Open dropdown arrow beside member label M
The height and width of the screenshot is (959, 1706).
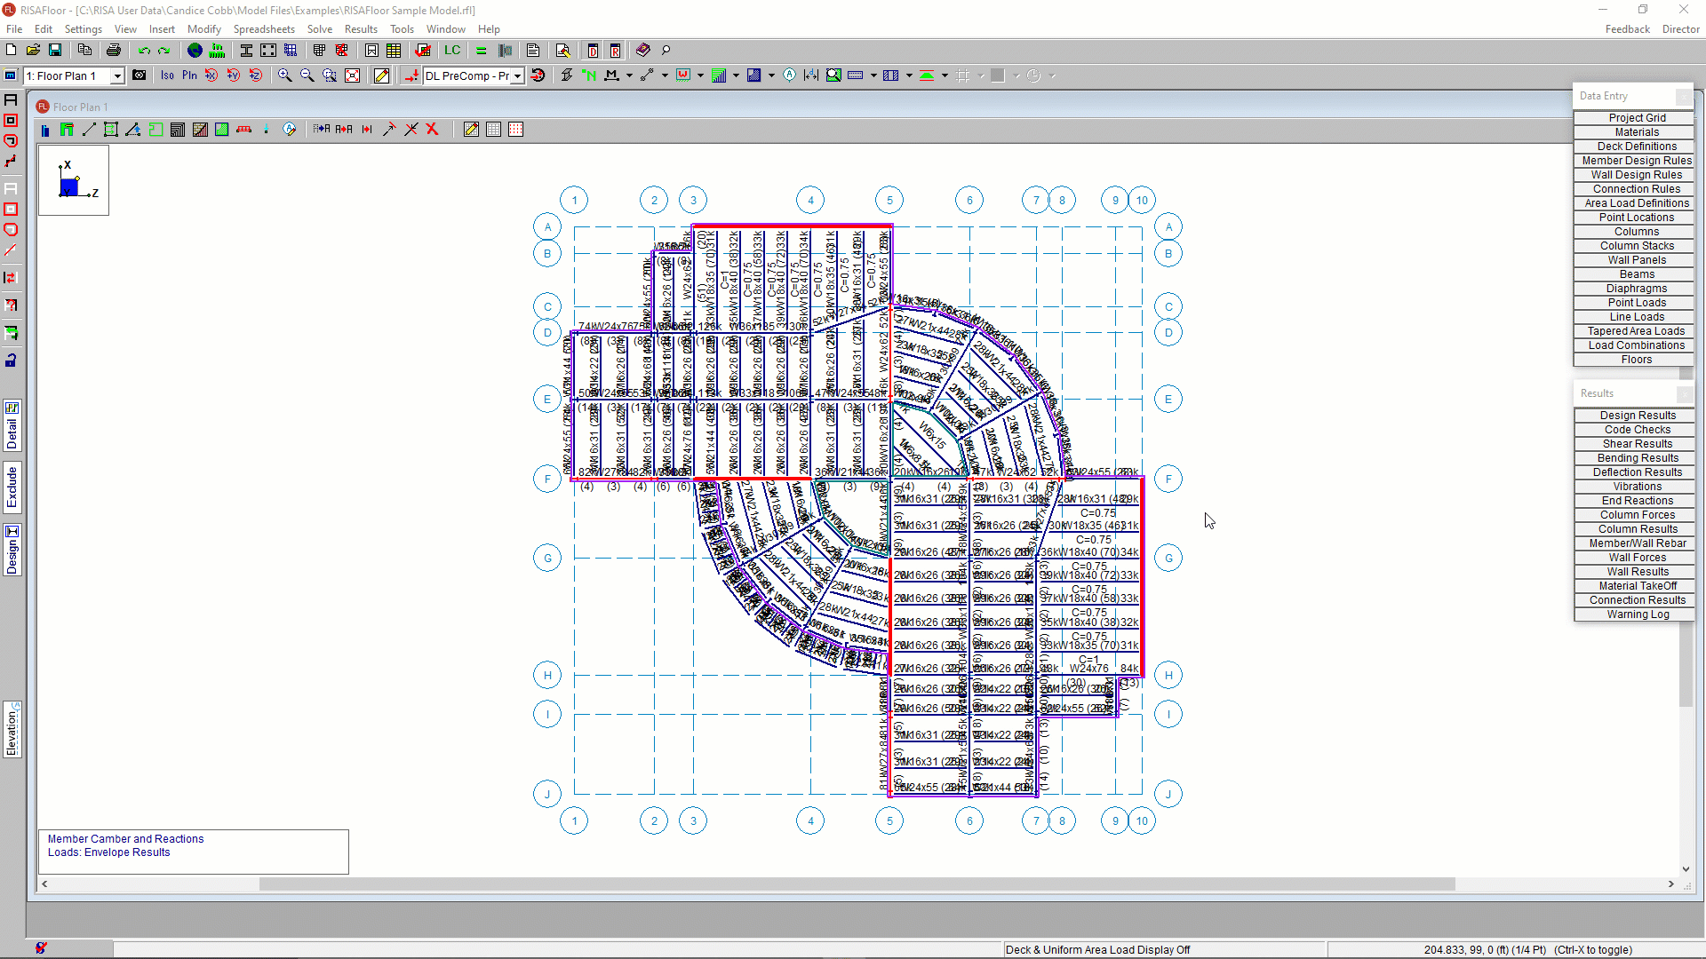(x=629, y=76)
